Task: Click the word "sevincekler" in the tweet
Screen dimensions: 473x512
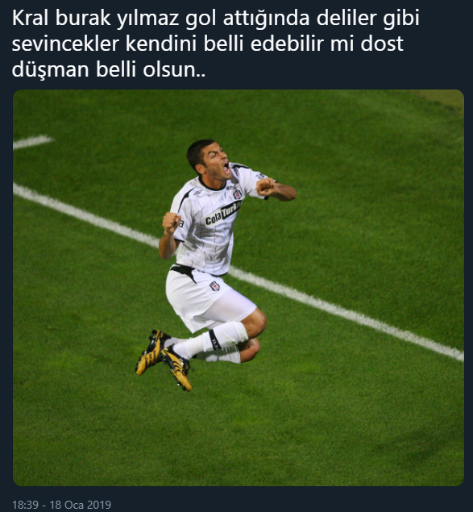Action: (x=65, y=44)
